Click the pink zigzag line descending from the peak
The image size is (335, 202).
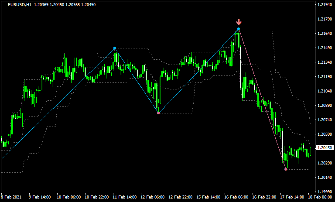pos(262,98)
